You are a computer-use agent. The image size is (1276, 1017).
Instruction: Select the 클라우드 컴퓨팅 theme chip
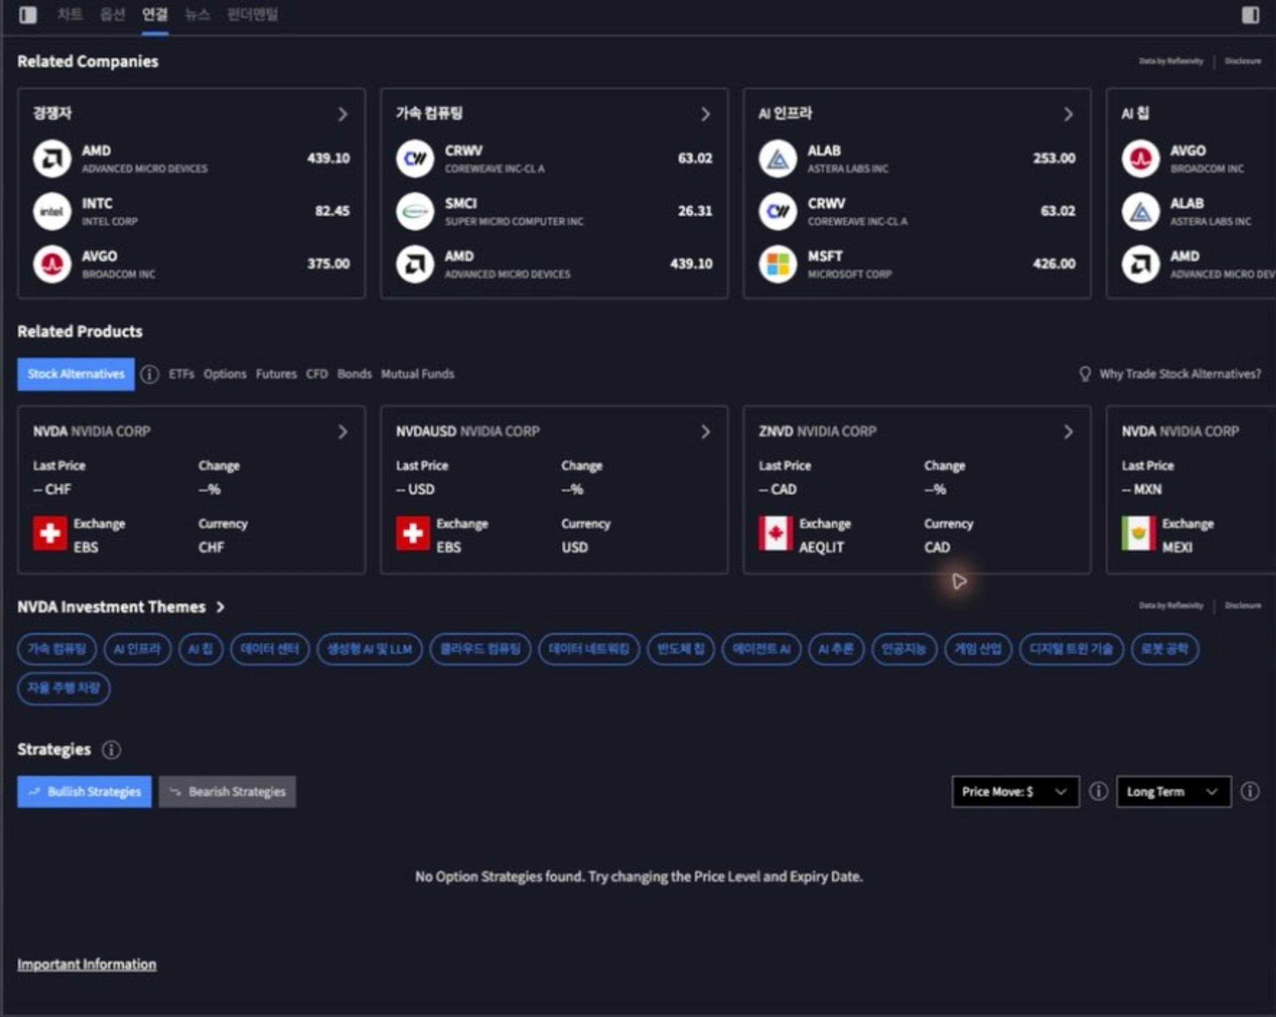tap(480, 649)
